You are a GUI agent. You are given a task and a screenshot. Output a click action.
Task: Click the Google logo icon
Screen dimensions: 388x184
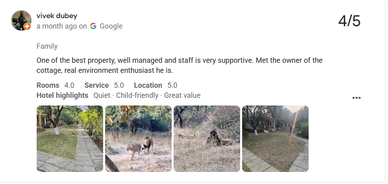click(x=93, y=26)
